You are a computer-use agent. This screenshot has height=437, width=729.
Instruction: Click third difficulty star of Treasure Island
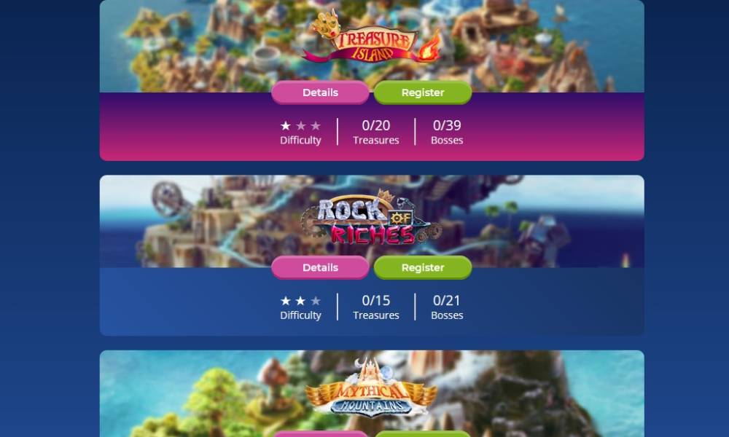tap(316, 125)
